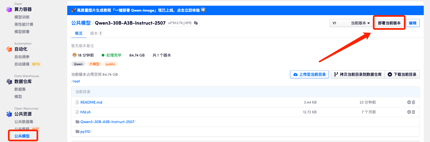The width and height of the screenshot is (430, 142).
Task: Click hfd.sh file icon
Action: [77, 112]
